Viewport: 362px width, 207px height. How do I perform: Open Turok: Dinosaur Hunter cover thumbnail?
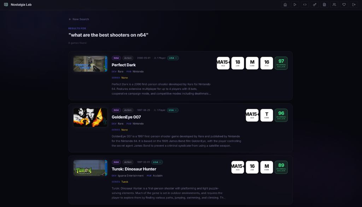90,168
